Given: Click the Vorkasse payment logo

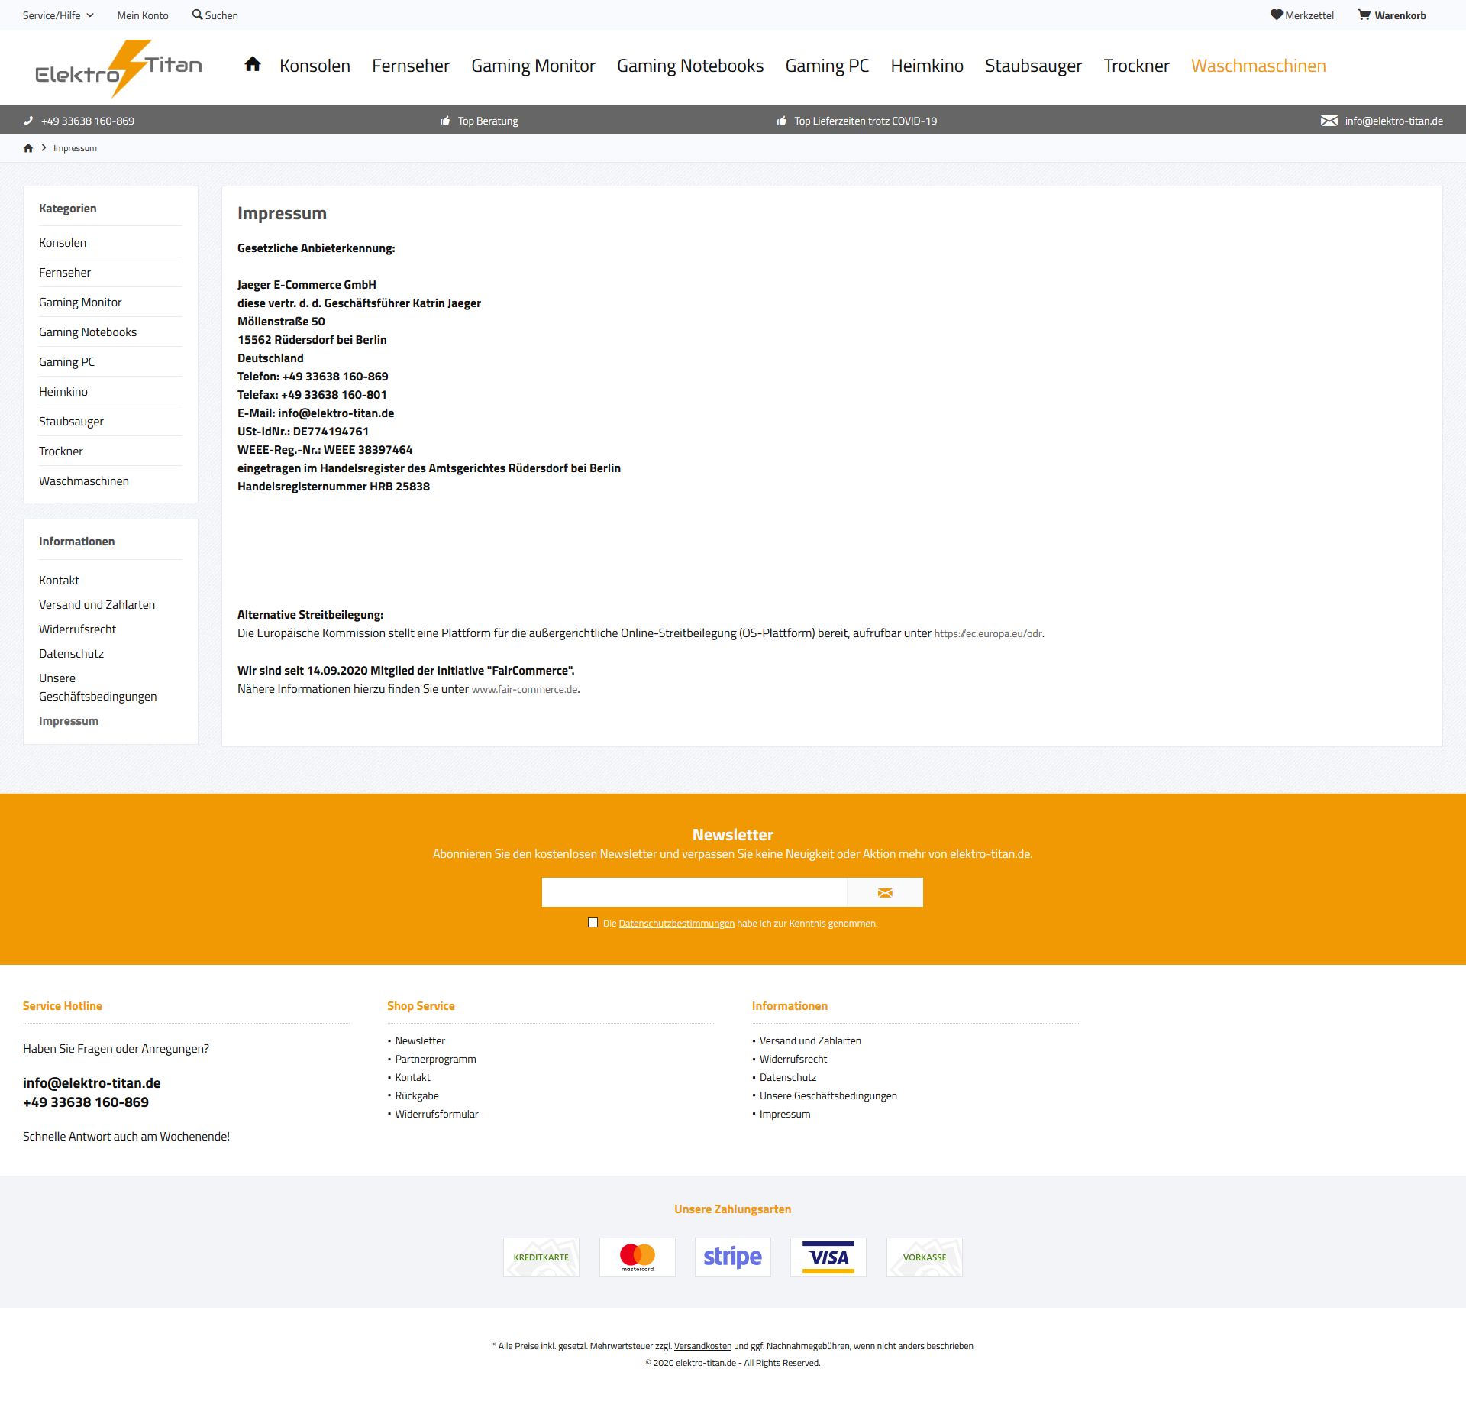Looking at the screenshot, I should [x=925, y=1257].
